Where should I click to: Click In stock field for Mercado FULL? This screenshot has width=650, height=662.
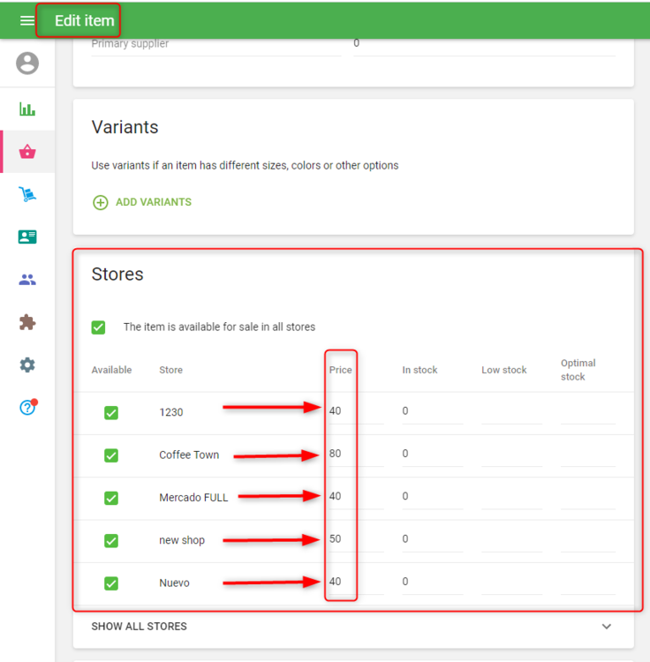click(431, 497)
